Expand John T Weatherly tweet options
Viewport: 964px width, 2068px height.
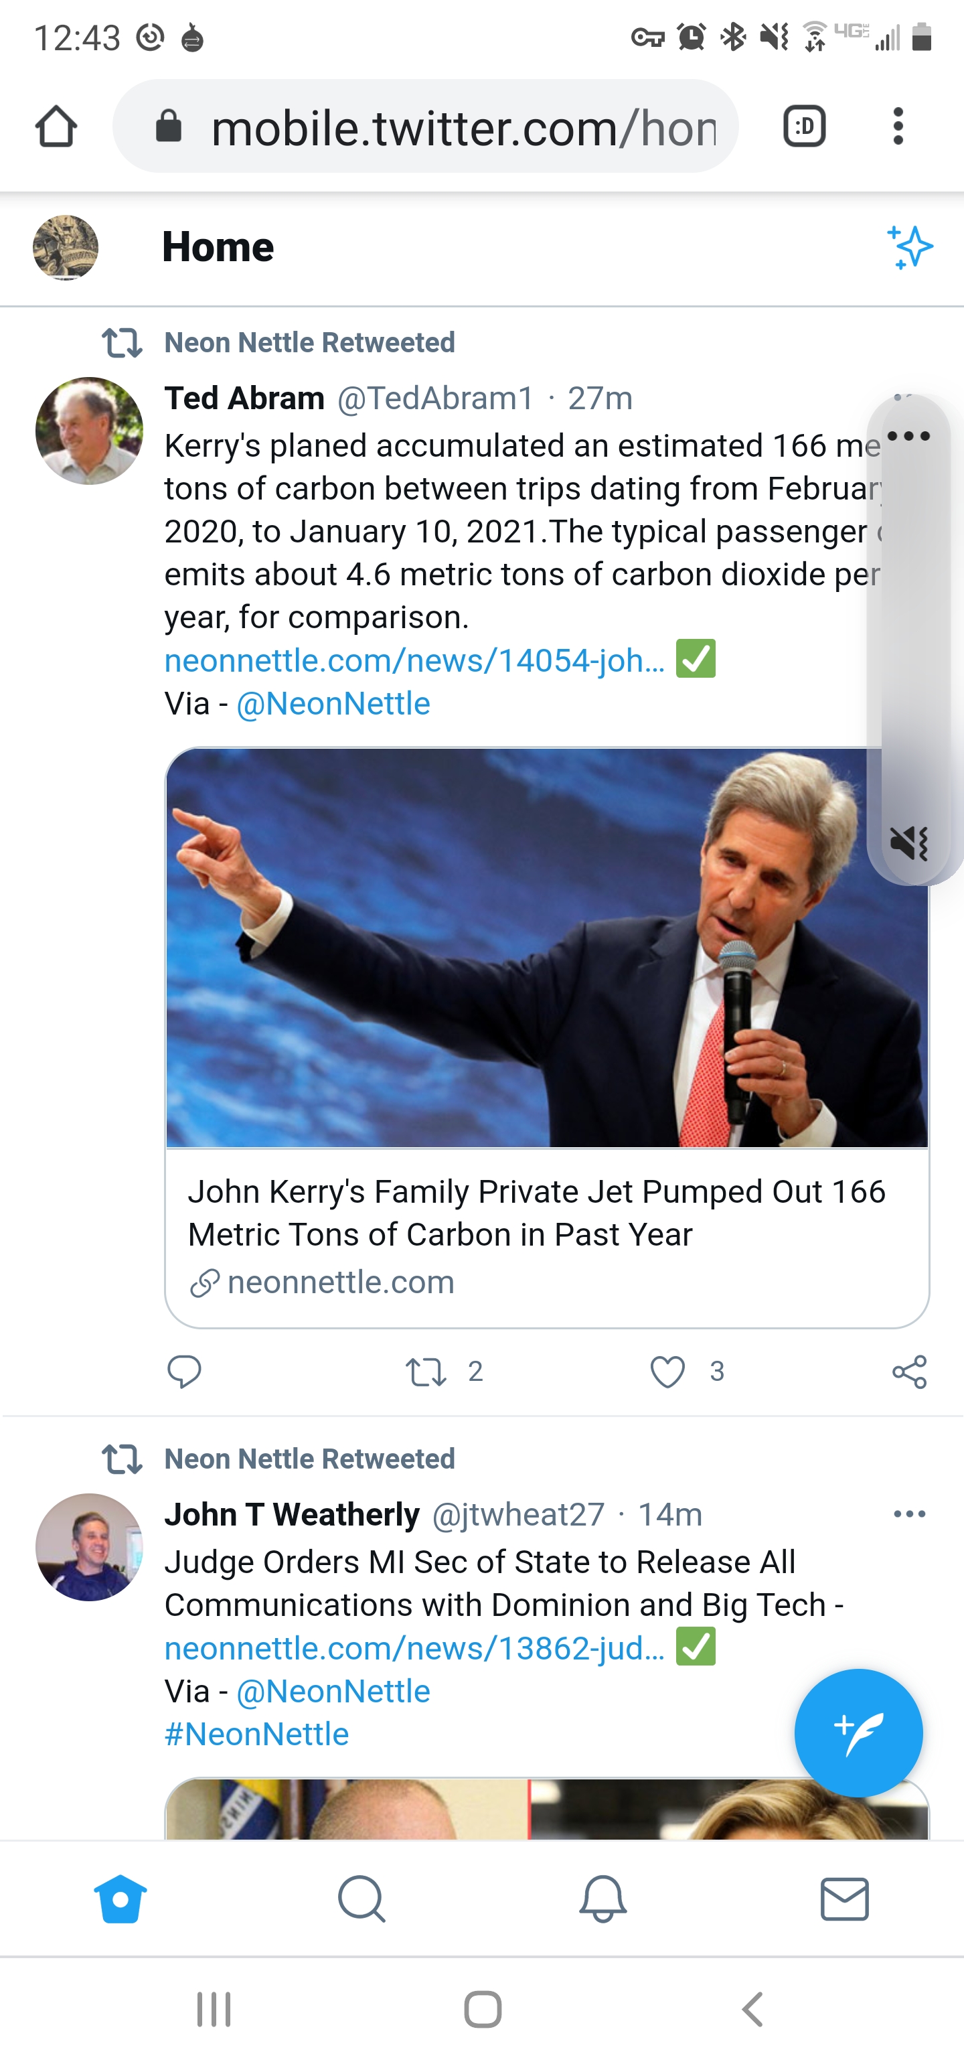909,1514
